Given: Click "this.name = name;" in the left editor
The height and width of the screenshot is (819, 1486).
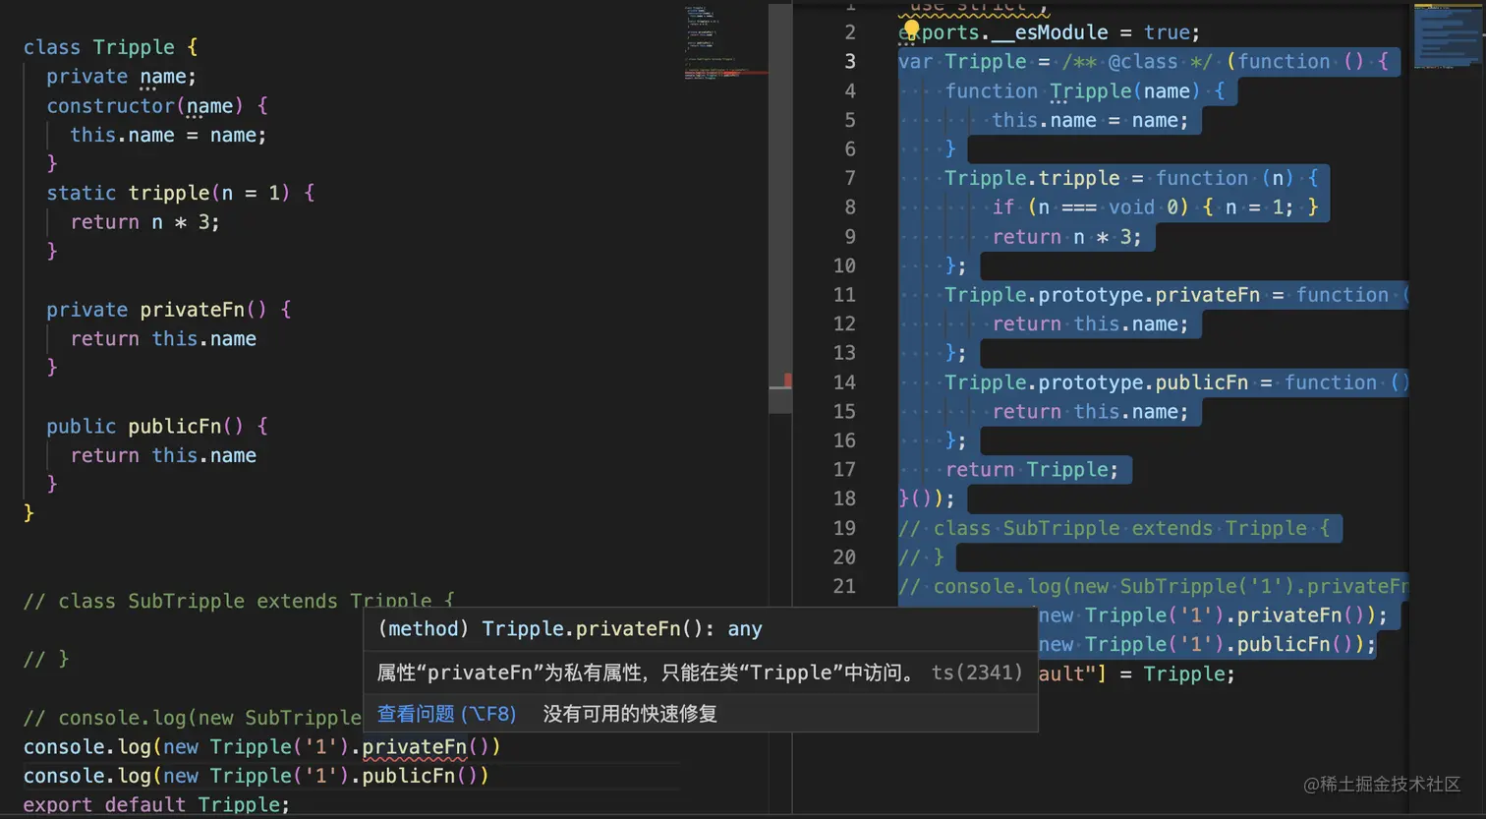Looking at the screenshot, I should [168, 135].
